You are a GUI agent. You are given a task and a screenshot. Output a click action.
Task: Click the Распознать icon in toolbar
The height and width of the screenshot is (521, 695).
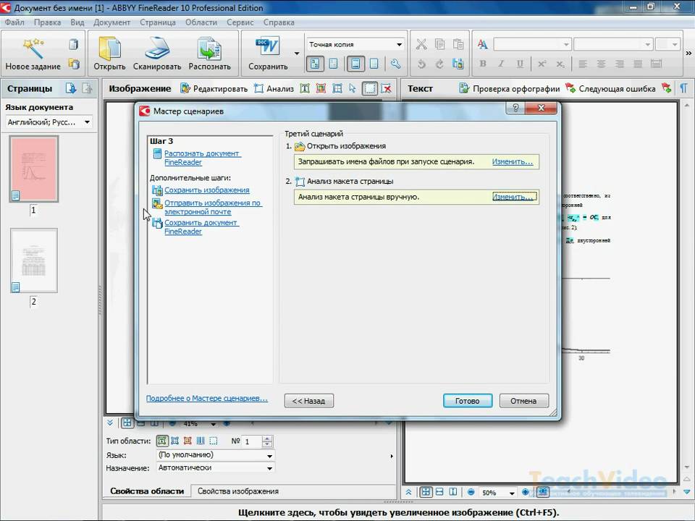tap(209, 48)
